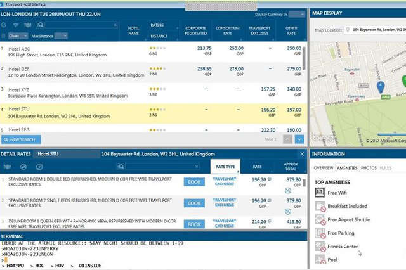Switch to the Rules tab
Screen dimensions: 406x270
(386, 168)
